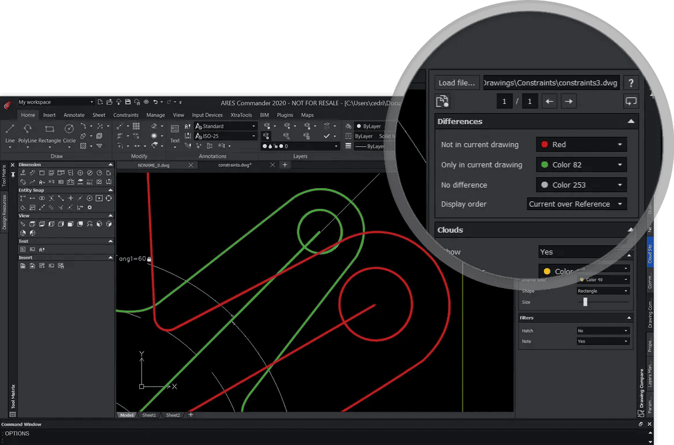Open the Color 253 dropdown
Image resolution: width=674 pixels, height=445 pixels.
[581, 185]
